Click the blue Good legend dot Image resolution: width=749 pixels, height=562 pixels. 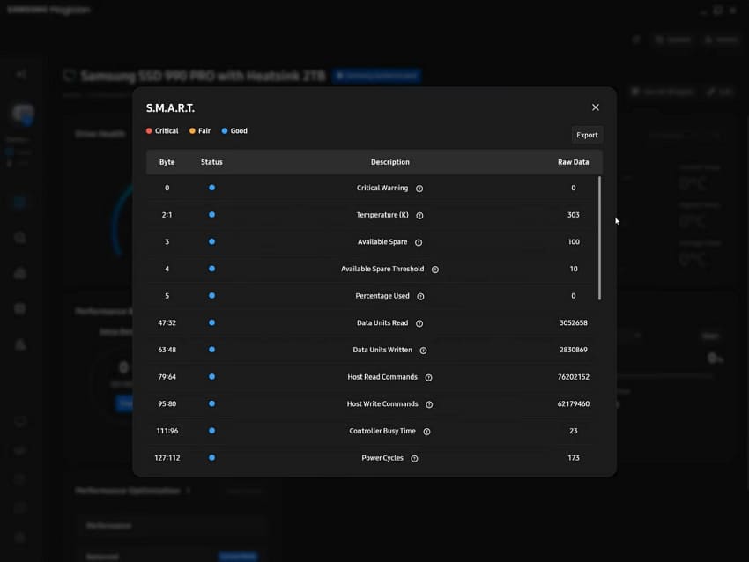224,131
